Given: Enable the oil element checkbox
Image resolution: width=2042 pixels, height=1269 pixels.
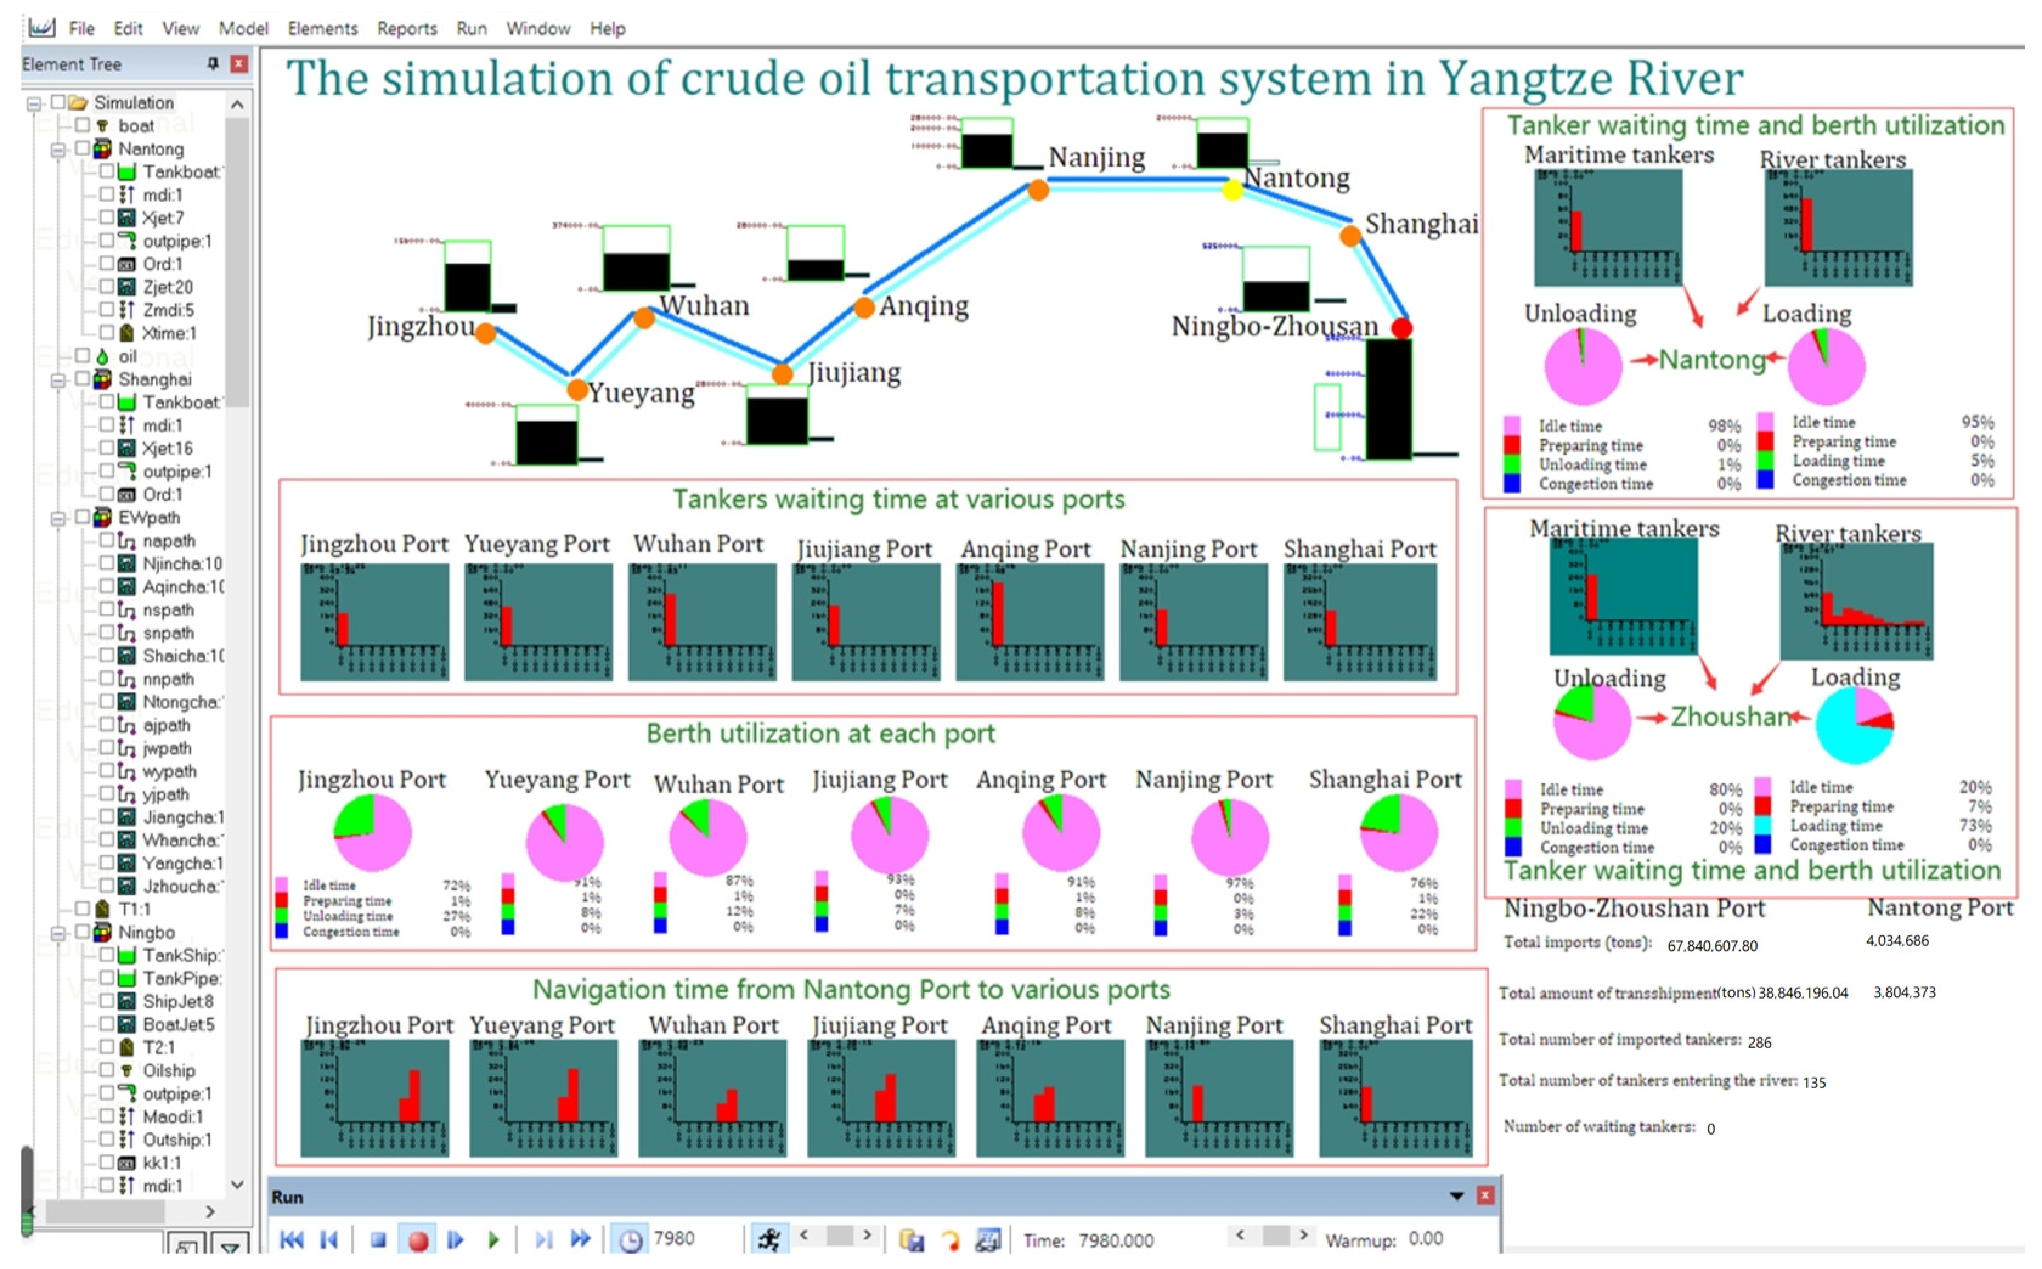Looking at the screenshot, I should pos(82,356).
